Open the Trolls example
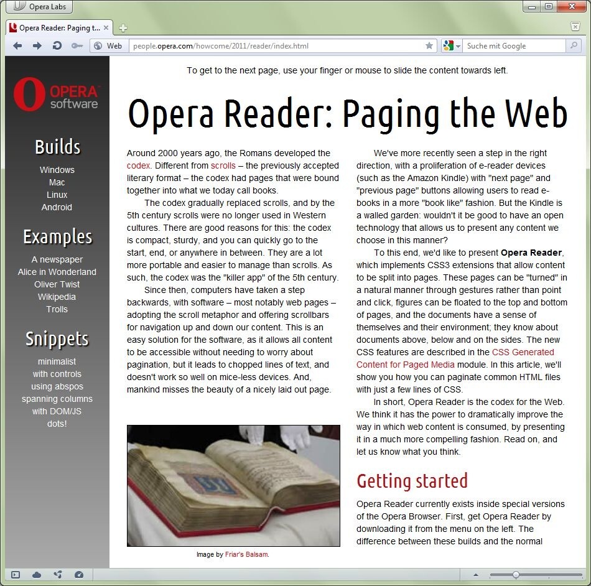 pos(57,309)
